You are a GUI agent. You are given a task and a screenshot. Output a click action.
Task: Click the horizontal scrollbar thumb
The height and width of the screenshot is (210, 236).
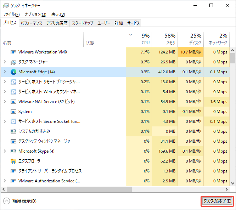click(x=69, y=189)
